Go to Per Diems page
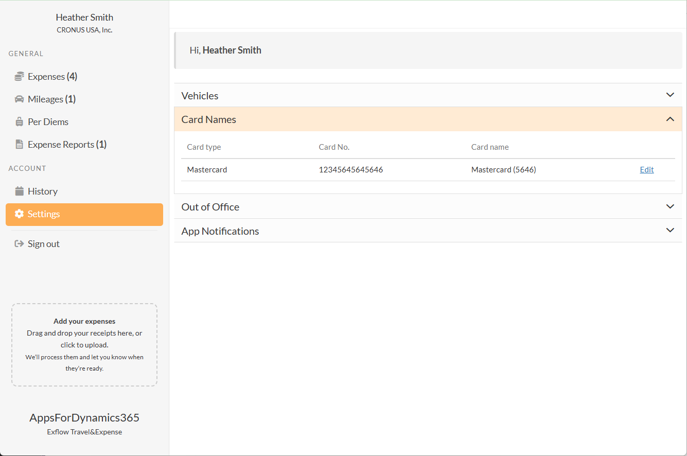687x456 pixels. (48, 122)
